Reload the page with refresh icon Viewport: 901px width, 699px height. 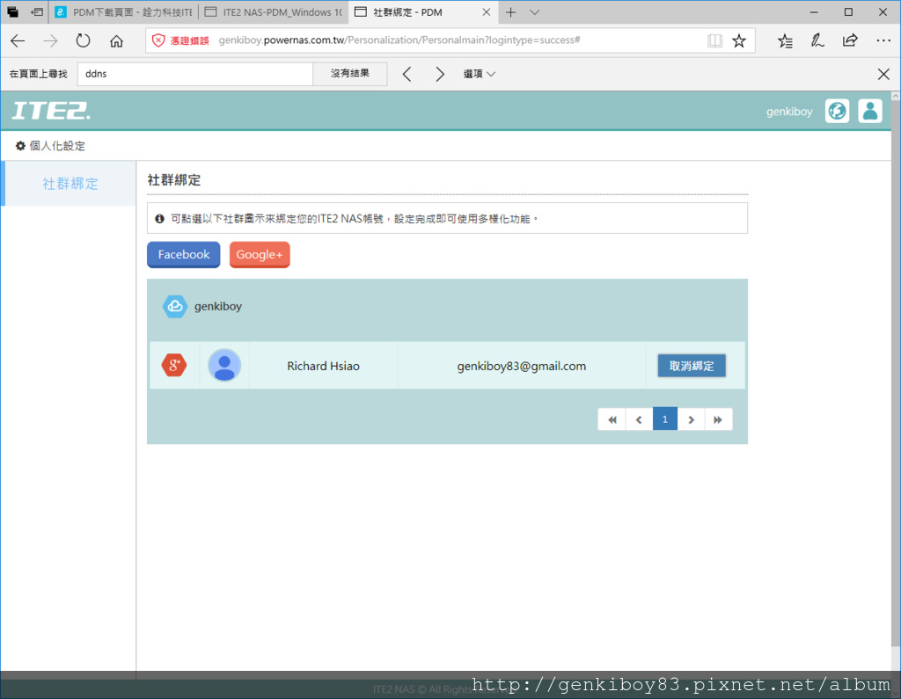point(84,40)
